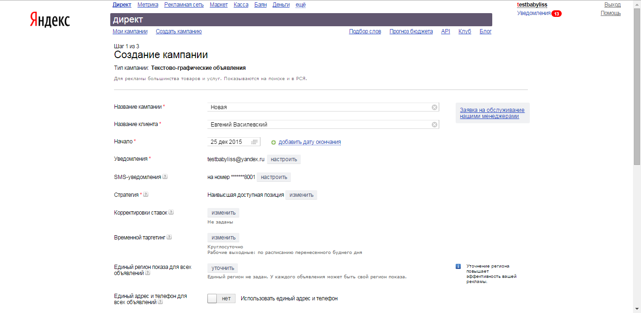Click 'изменить' next to Наивысшая доступная позиция
This screenshot has height=313, width=641.
(x=301, y=195)
